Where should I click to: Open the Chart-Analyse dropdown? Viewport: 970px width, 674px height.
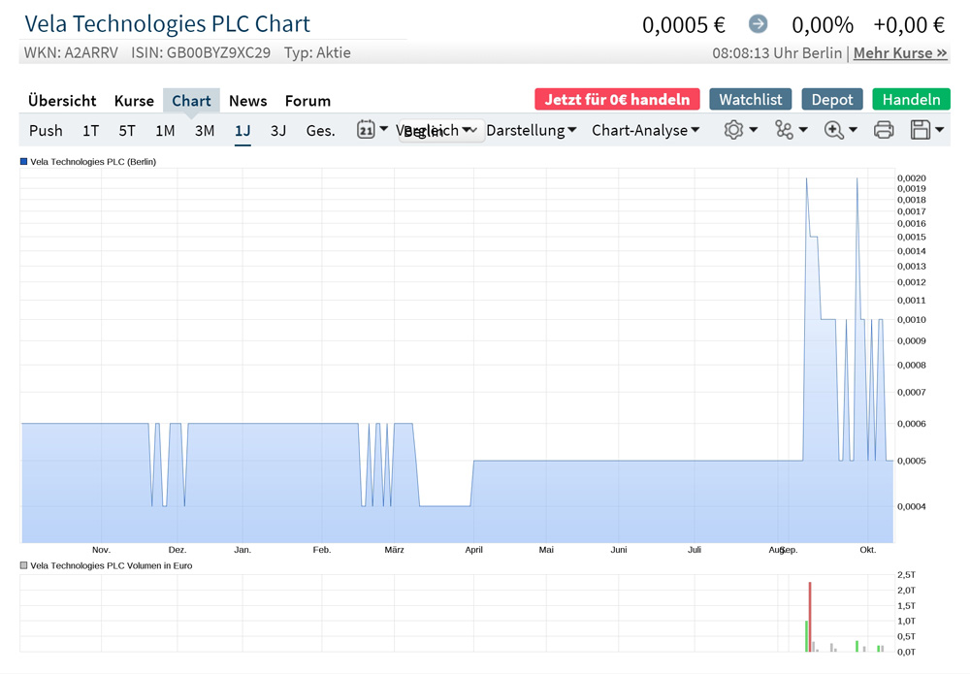(645, 130)
